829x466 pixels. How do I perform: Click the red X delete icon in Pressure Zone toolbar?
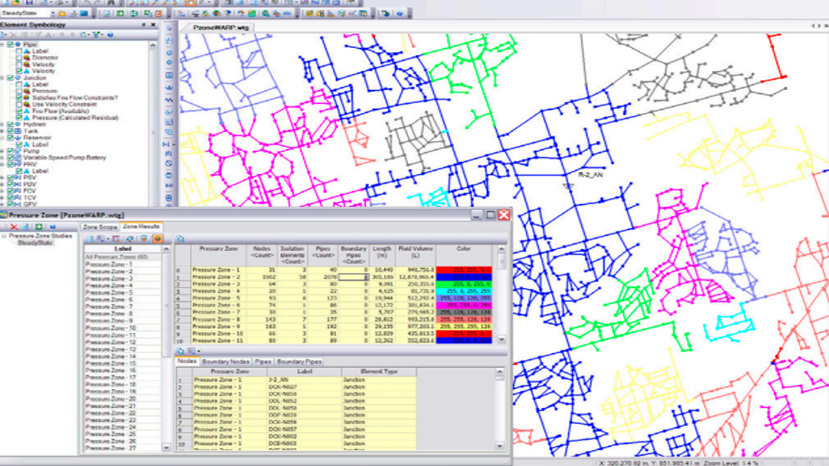14,227
